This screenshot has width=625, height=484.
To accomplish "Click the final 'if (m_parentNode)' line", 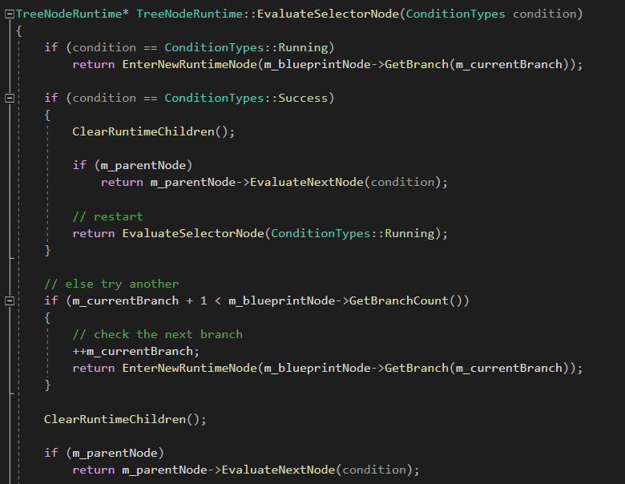I will (104, 453).
